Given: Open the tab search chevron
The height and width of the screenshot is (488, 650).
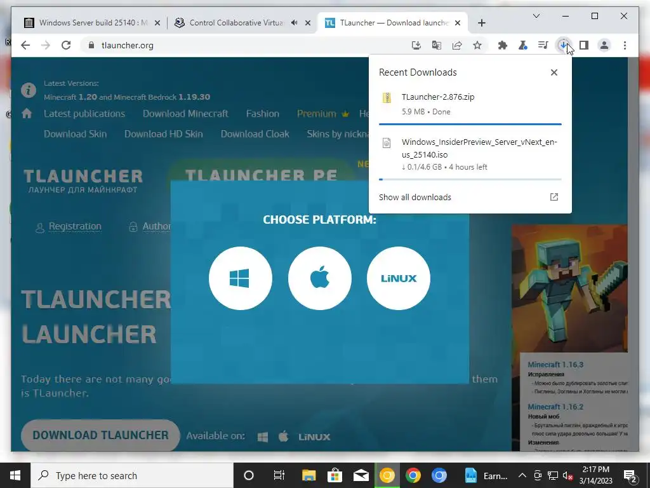Looking at the screenshot, I should click(536, 16).
